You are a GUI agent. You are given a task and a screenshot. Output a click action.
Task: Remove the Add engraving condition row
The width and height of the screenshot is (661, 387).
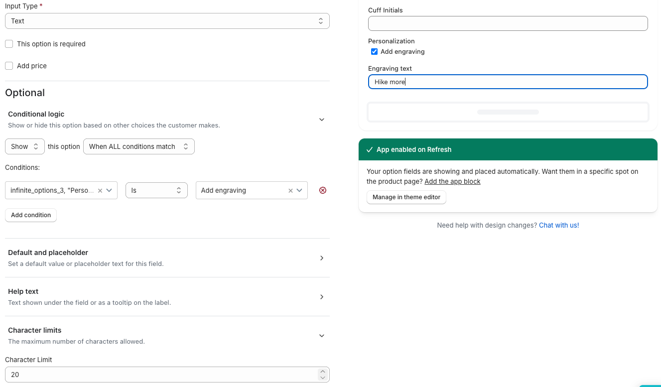tap(323, 190)
